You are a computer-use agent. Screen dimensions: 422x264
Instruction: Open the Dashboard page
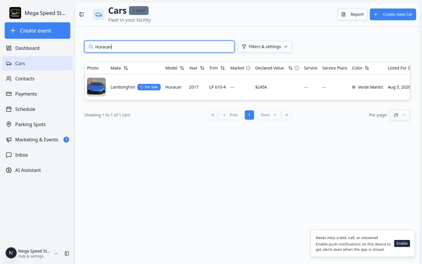[38, 48]
